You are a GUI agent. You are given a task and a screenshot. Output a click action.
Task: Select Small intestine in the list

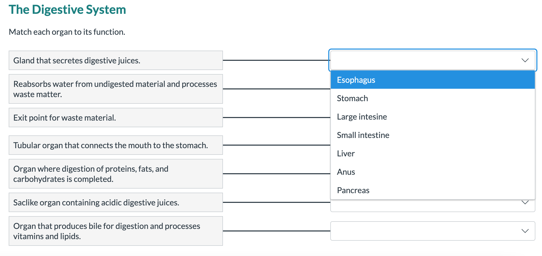(x=363, y=135)
